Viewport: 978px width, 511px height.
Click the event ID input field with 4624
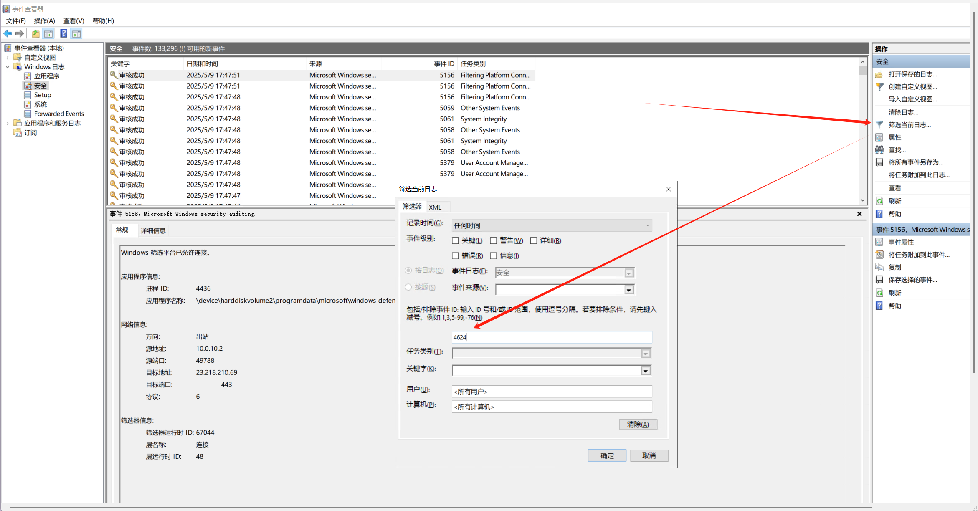click(x=551, y=337)
